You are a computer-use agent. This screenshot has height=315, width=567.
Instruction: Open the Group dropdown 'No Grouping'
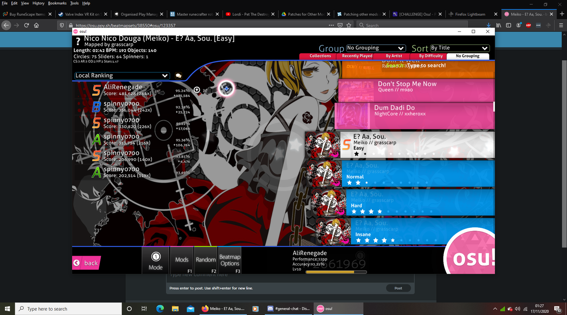point(376,48)
